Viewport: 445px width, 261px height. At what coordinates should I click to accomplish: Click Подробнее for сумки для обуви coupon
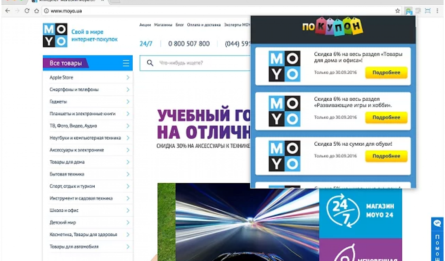pos(386,156)
